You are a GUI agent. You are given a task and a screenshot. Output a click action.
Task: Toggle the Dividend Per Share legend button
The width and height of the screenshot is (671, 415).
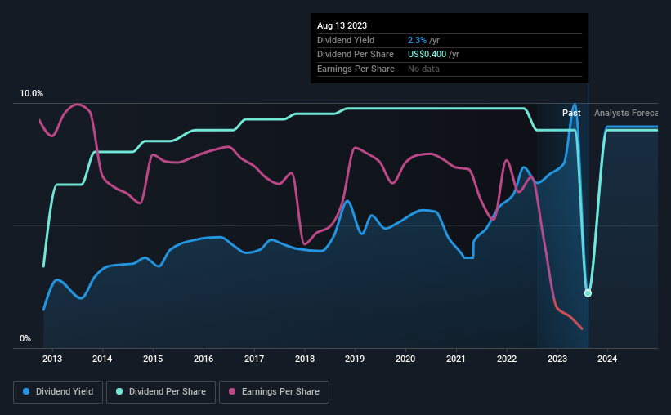[161, 392]
